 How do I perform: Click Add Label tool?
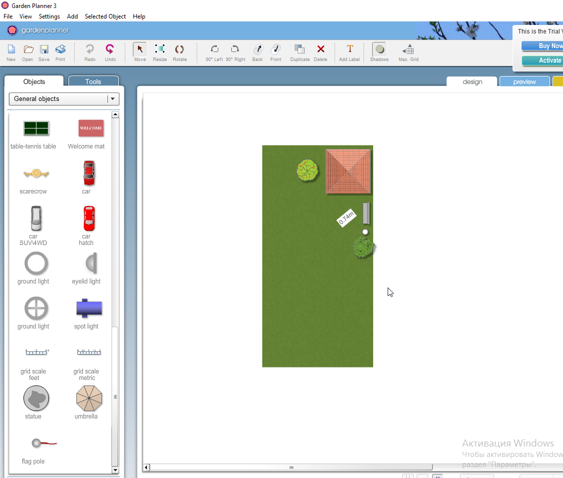click(349, 53)
